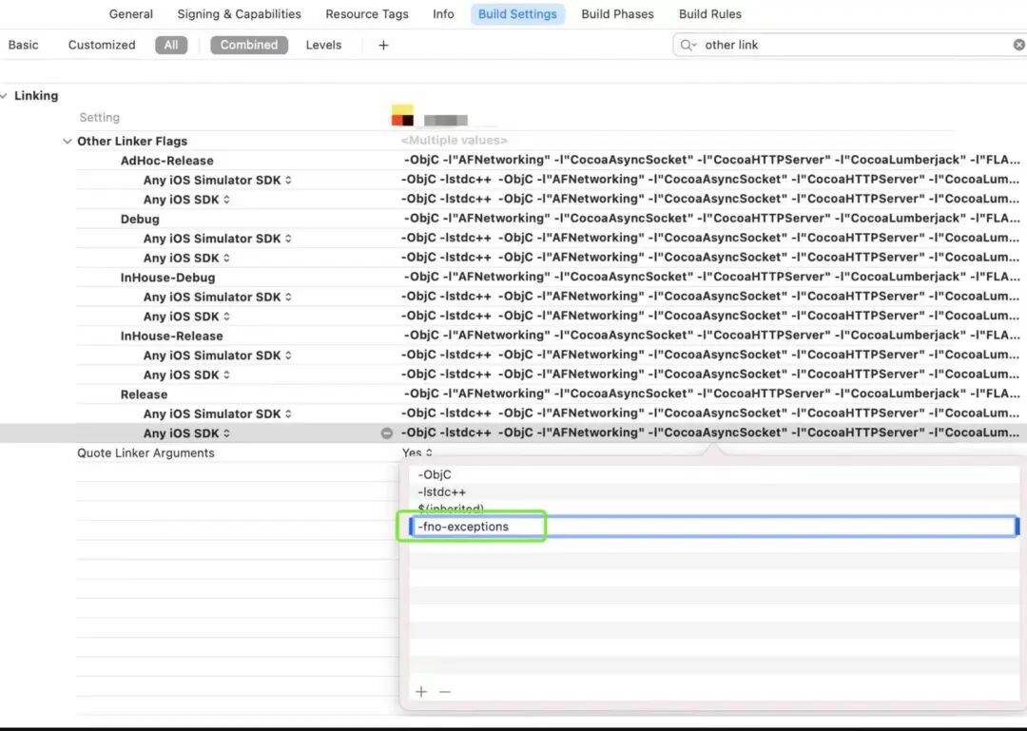Select the Build Settings tab
Screen dimensions: 1027x731
[517, 13]
